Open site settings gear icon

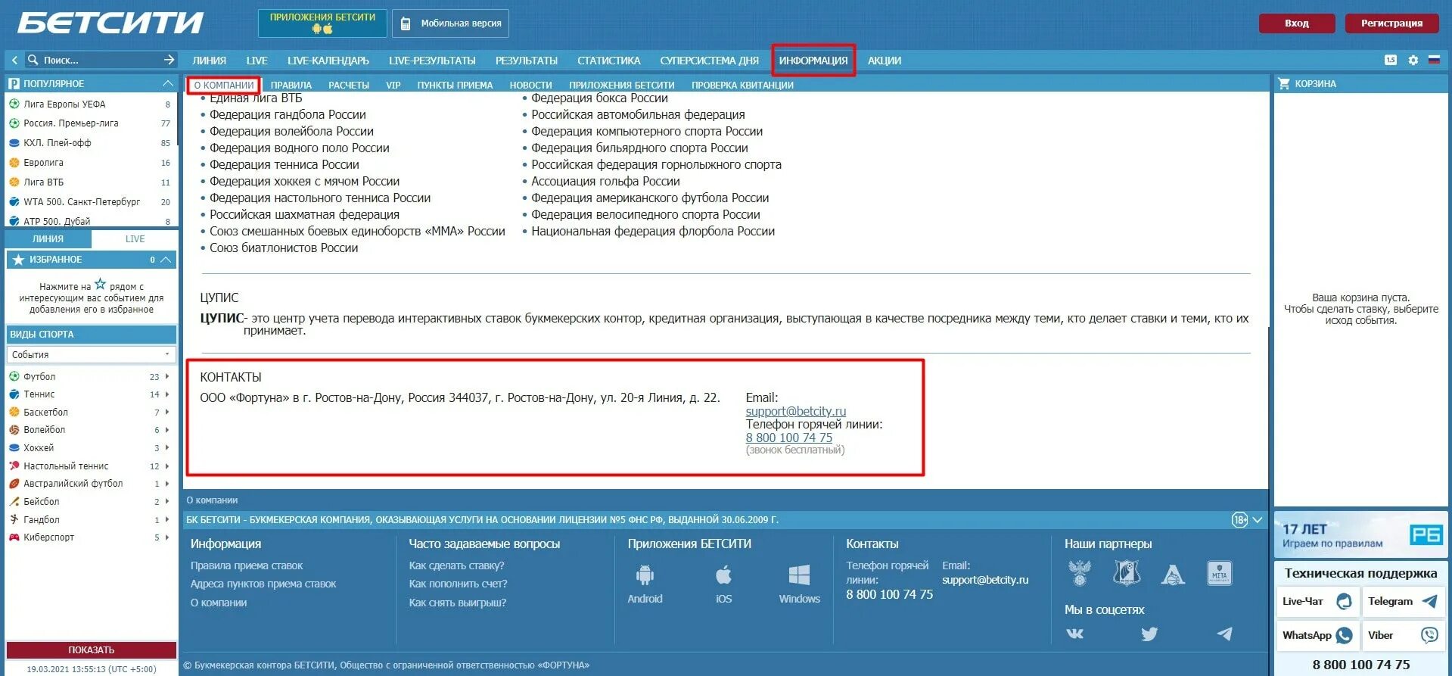[x=1413, y=60]
